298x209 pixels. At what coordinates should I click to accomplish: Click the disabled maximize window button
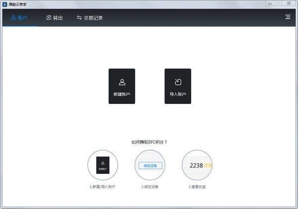(278, 3)
